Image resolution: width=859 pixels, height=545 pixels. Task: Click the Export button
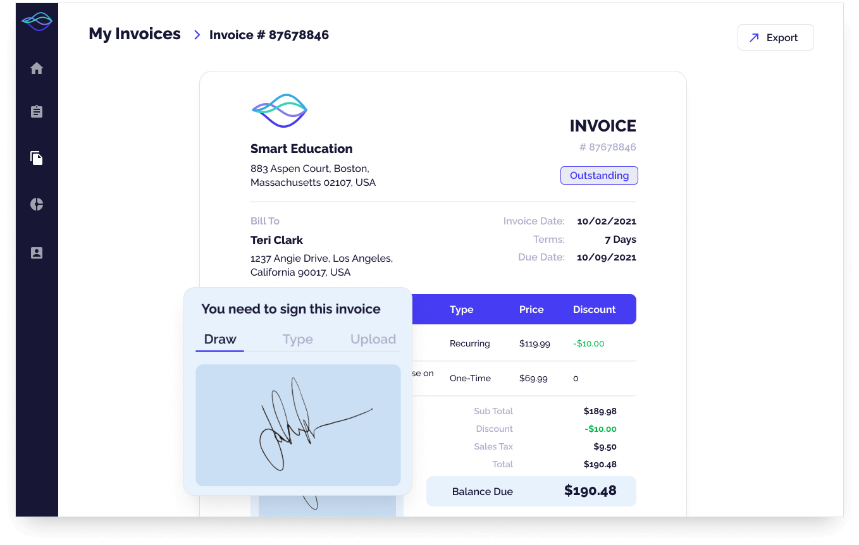click(x=775, y=37)
